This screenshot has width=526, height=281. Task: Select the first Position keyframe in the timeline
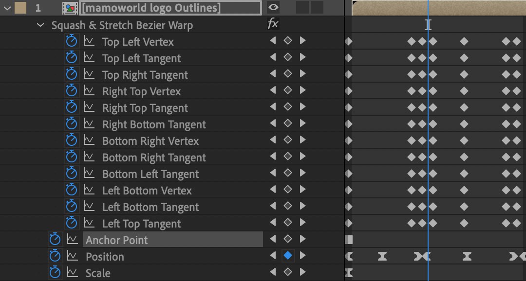[348, 255]
